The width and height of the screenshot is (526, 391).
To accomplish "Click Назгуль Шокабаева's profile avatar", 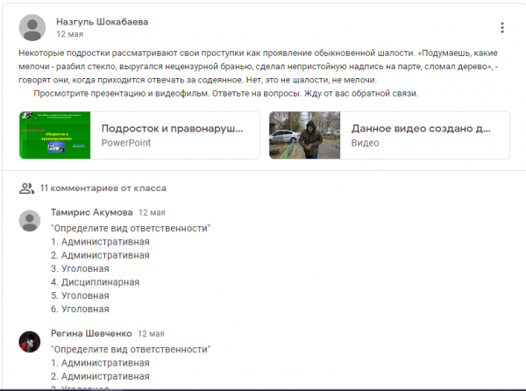I will coord(32,28).
